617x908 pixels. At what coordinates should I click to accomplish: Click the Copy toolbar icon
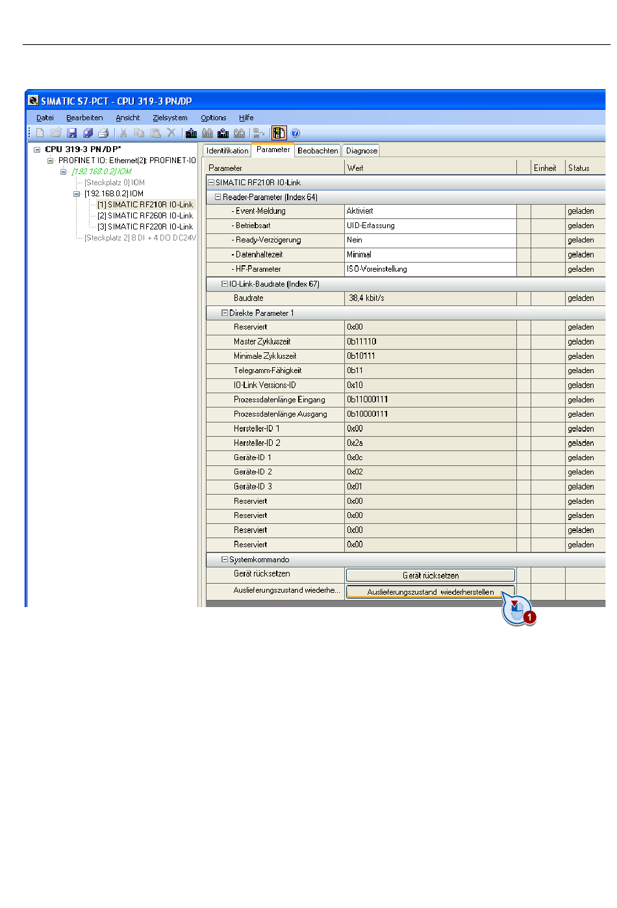[139, 133]
